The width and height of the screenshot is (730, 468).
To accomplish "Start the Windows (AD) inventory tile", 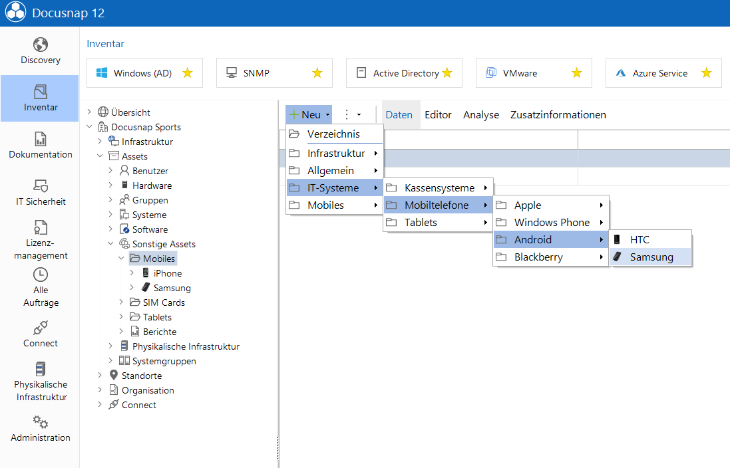I will click(x=144, y=72).
